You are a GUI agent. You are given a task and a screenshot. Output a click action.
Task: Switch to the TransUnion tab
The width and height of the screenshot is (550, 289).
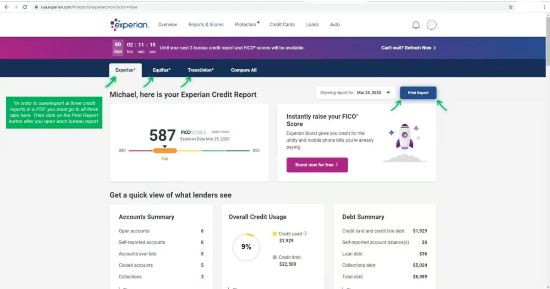point(201,70)
